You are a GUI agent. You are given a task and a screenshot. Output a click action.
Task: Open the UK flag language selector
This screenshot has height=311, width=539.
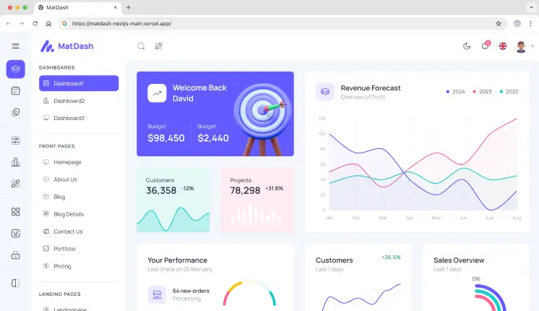(x=503, y=46)
